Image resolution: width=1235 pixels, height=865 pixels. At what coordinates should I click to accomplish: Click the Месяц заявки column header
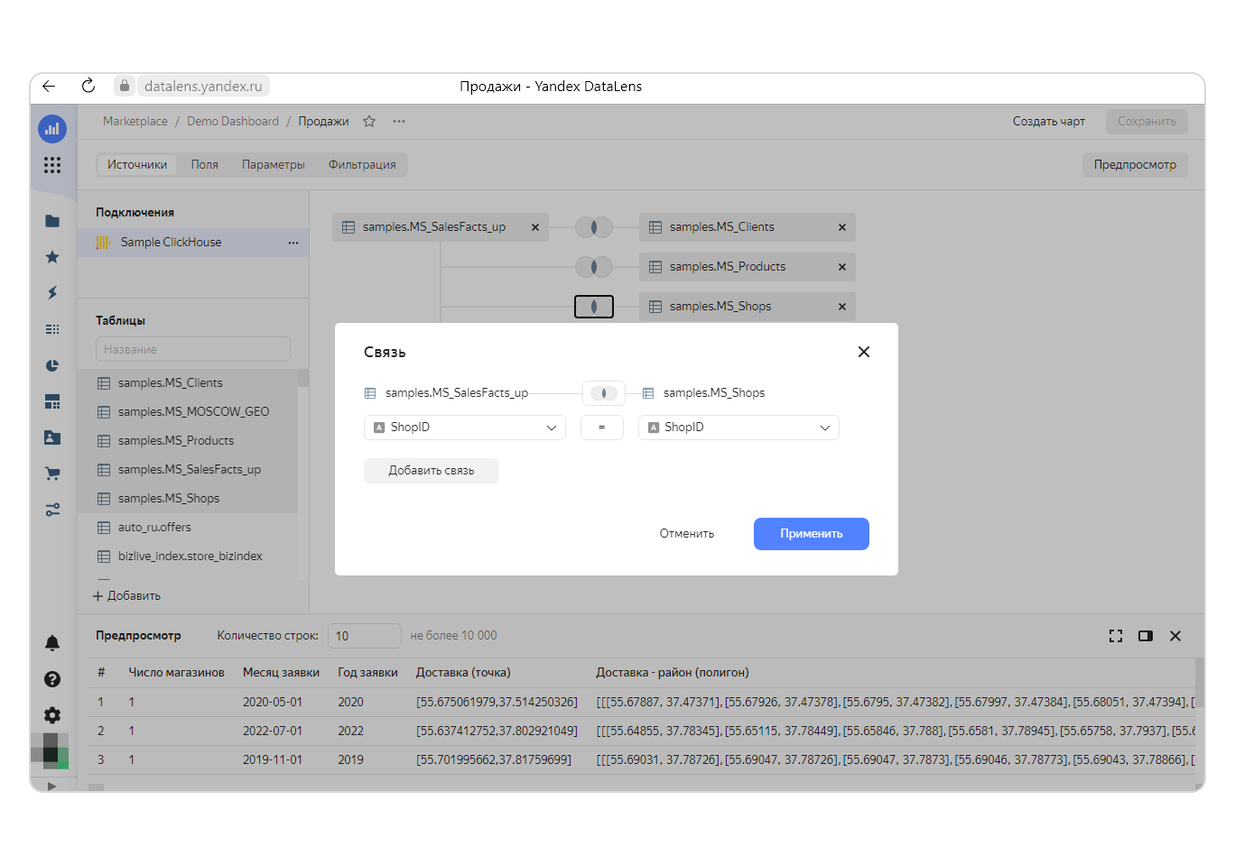(281, 673)
